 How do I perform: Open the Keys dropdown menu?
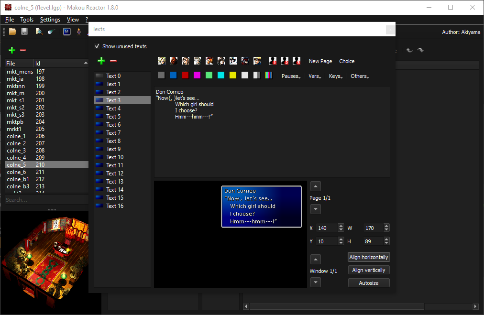tap(336, 76)
